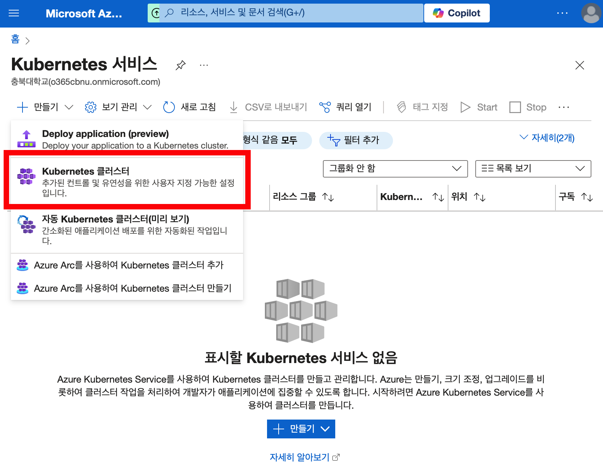Click the 구독 column header
This screenshot has height=471, width=603.
click(x=567, y=197)
